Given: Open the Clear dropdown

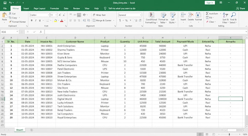Looking at the screenshot, I should 211,22.
